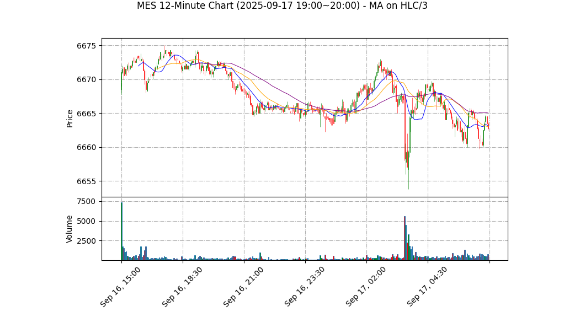The image size is (564, 317).
Task: Click the chart title 'MES 12-Minute Chart'
Action: (185, 6)
